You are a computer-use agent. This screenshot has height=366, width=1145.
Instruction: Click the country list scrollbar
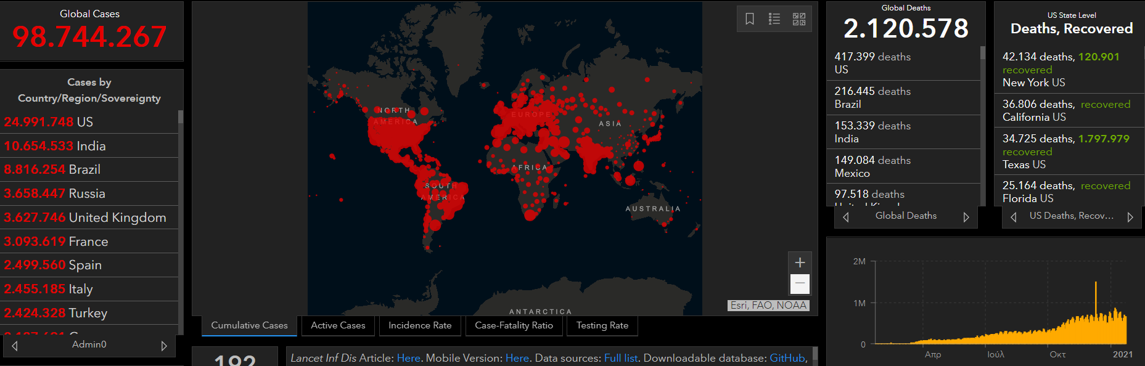[x=181, y=222]
